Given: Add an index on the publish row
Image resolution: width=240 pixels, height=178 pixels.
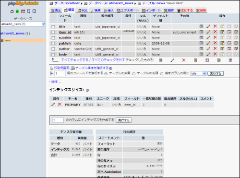Looking at the screenshot, I should point(236,43).
